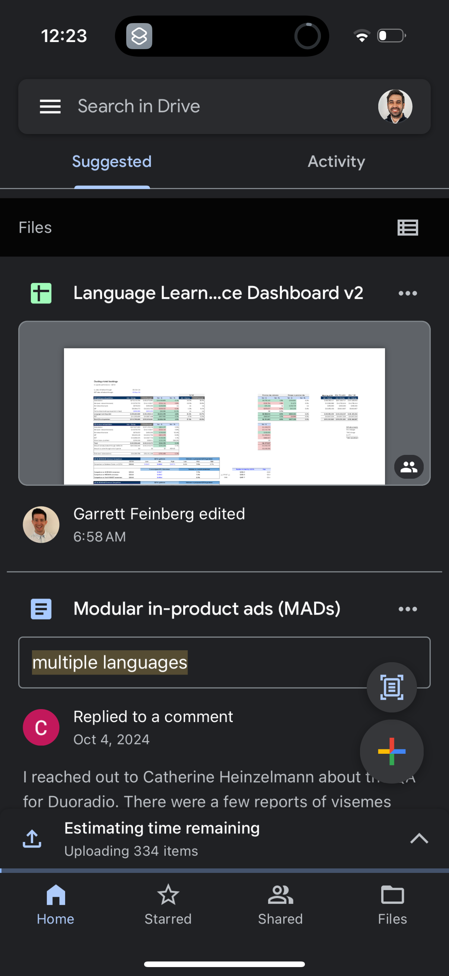Open the blue Docs file icon
449x976 pixels.
tap(41, 609)
